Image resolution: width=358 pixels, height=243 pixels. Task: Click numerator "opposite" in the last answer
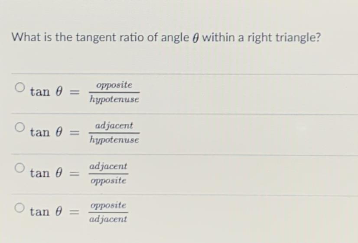pos(108,205)
